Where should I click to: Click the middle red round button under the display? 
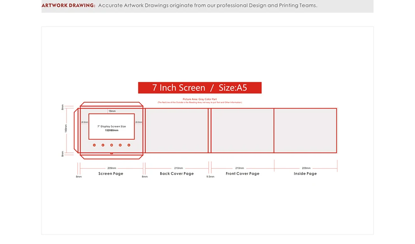(112, 145)
